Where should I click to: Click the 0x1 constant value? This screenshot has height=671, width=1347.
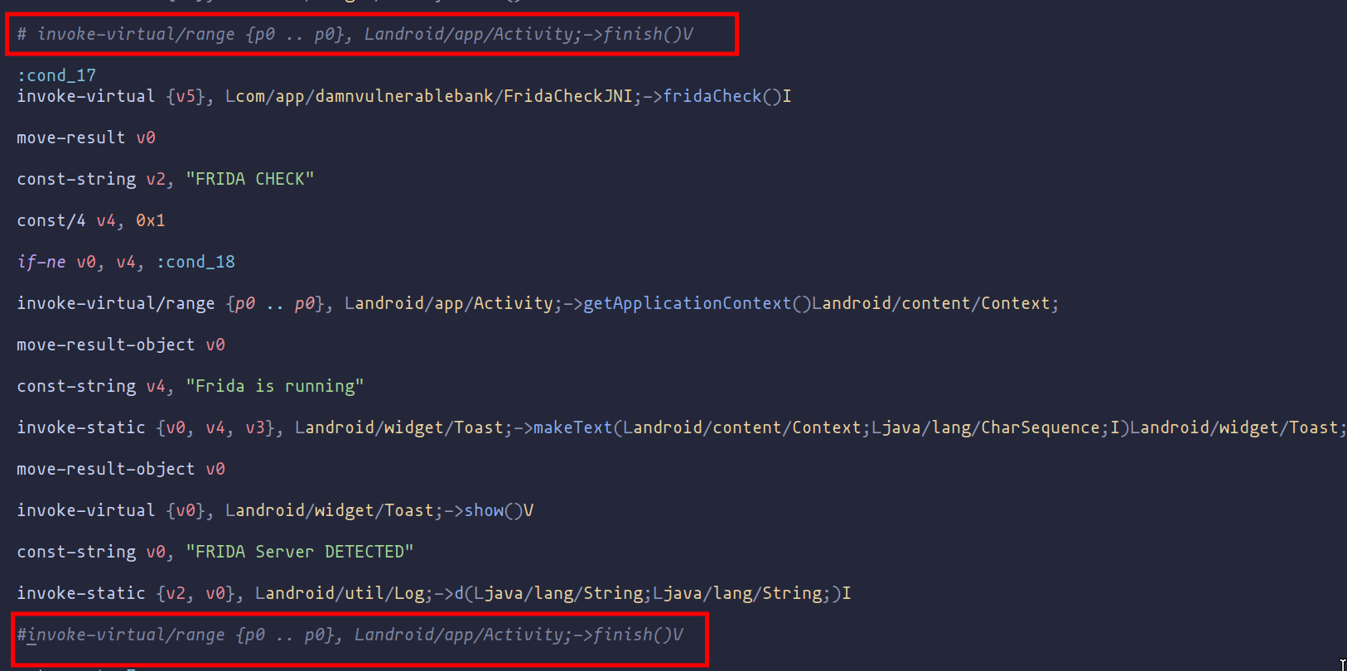point(150,220)
